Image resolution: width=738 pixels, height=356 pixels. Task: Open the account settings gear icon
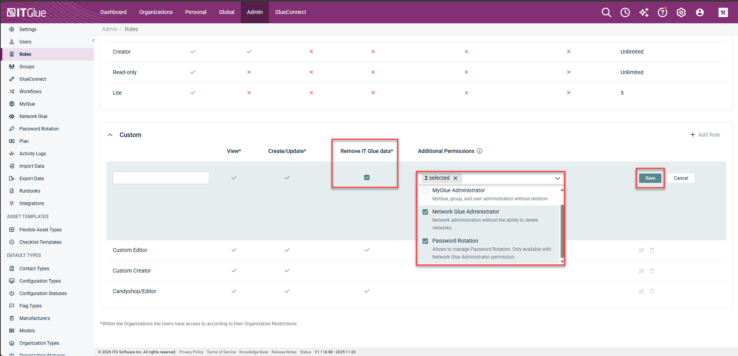pyautogui.click(x=681, y=12)
